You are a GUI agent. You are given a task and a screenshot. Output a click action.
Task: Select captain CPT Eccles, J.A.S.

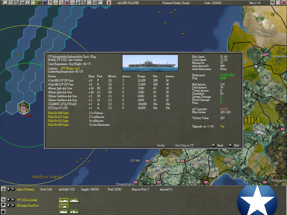pos(70,68)
